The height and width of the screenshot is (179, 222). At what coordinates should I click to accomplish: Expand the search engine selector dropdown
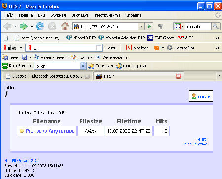click(183, 26)
